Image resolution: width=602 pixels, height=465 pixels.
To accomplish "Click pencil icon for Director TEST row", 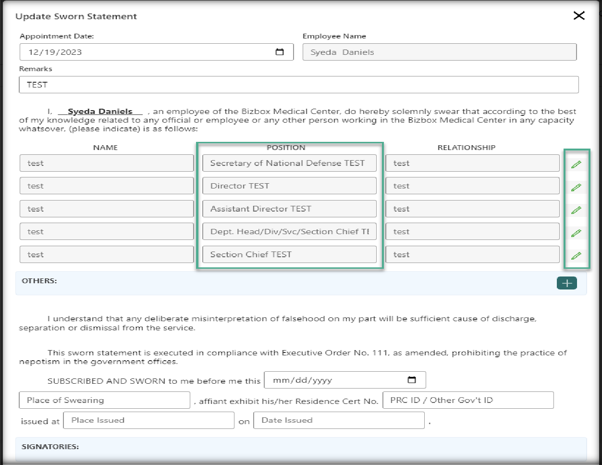I will tap(576, 187).
